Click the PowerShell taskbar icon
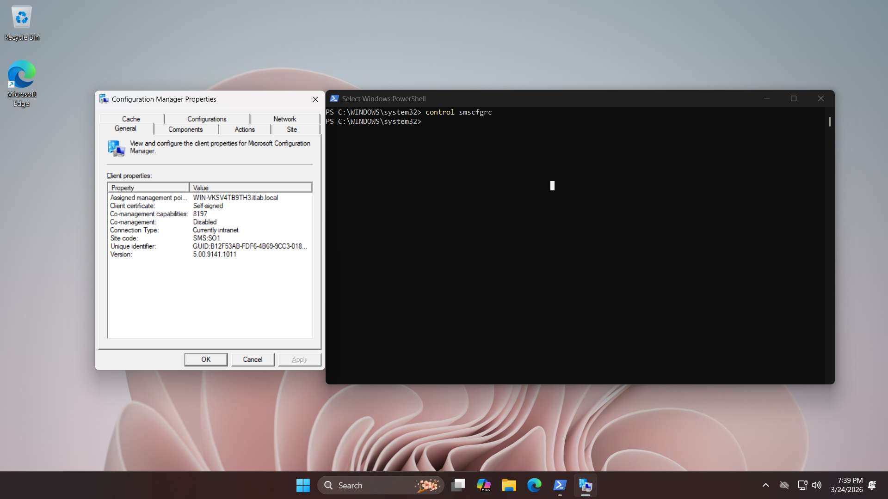Screen dimensions: 888x499 click(x=560, y=485)
